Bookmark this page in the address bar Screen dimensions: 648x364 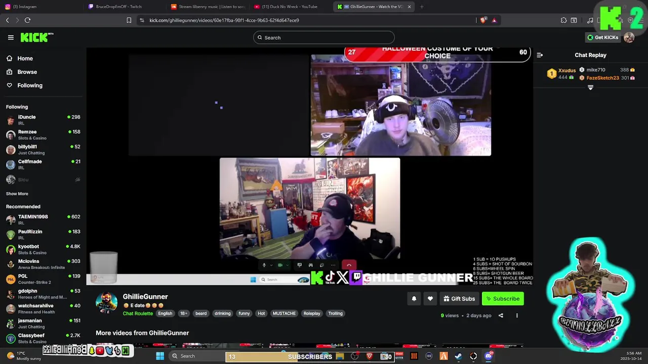[x=129, y=20]
